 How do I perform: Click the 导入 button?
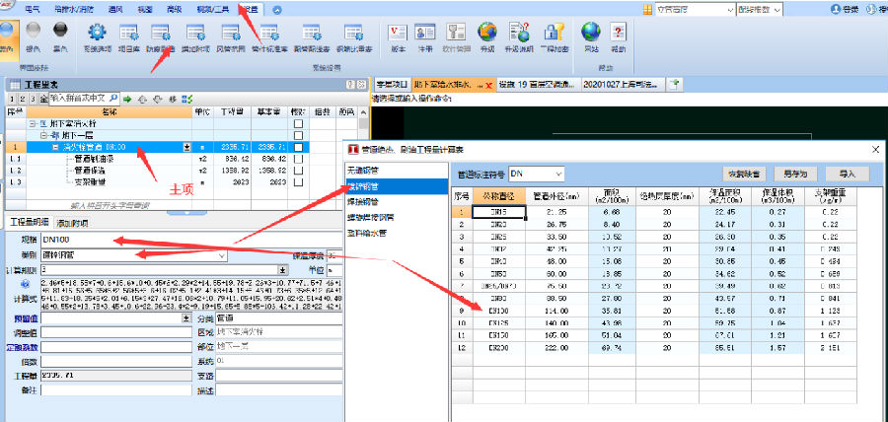point(846,174)
